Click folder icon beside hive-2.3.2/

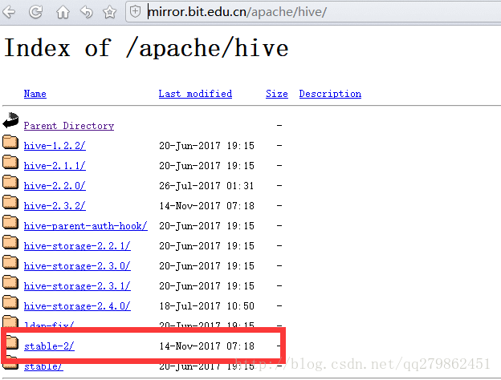point(10,202)
